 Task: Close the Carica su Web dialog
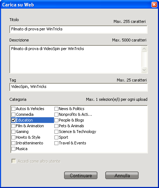pos(154,5)
